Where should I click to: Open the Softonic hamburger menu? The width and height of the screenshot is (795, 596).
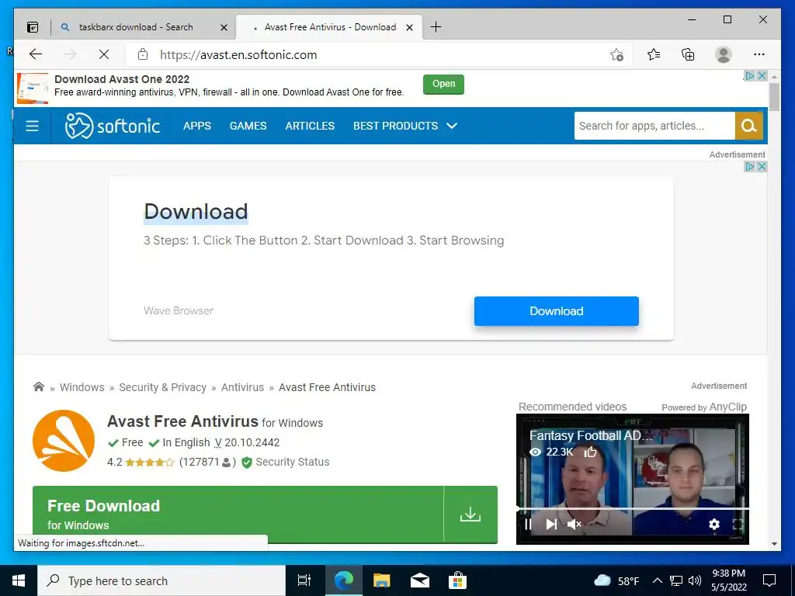tap(32, 126)
